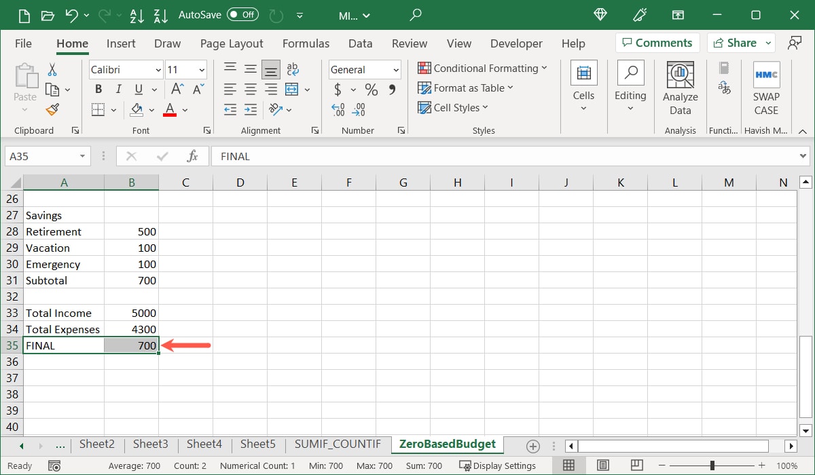Toggle Underline formatting
815x475 pixels.
tap(139, 89)
